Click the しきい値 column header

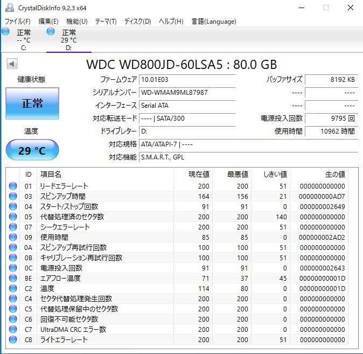[275, 174]
